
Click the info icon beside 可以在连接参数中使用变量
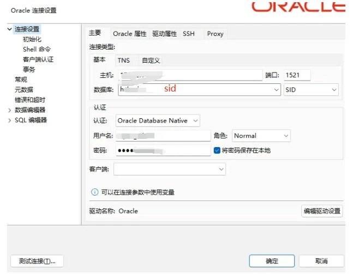point(94,192)
